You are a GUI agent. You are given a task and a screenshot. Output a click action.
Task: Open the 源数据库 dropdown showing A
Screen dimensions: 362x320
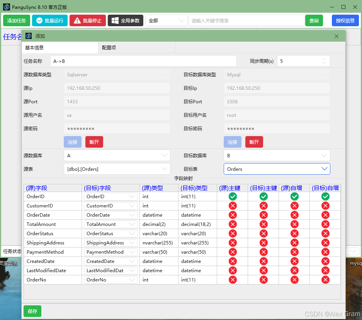coord(117,155)
